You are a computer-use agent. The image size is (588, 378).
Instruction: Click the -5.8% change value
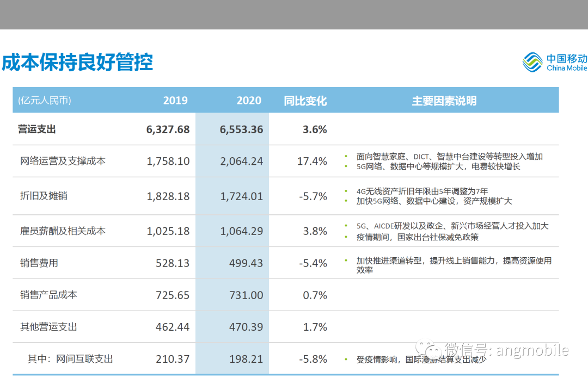pyautogui.click(x=313, y=360)
